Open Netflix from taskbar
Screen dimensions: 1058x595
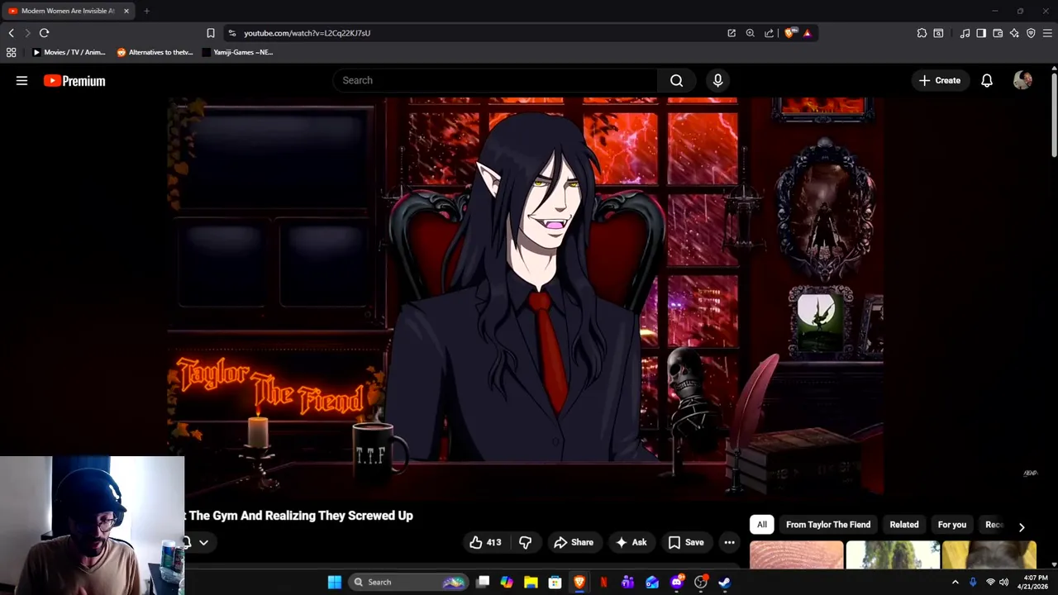[603, 582]
